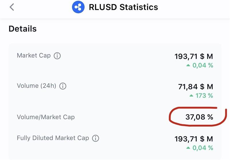The width and height of the screenshot is (230, 160).
Task: Select the Volume/Market Cap label
Action: (x=46, y=117)
